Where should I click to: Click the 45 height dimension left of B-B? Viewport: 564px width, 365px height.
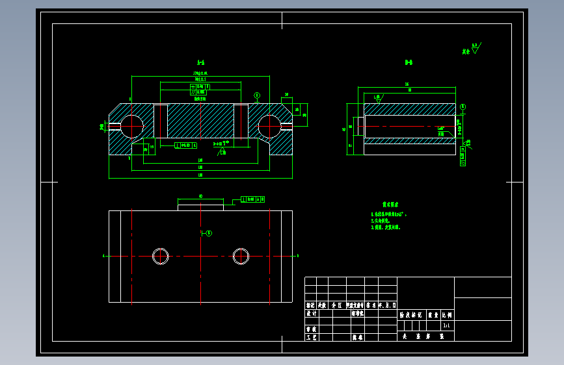click(x=344, y=129)
